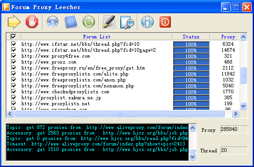Sort by the Forum List column header
The image size is (254, 167).
tap(97, 37)
